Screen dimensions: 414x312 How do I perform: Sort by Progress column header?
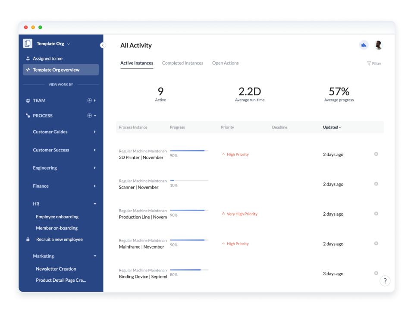click(x=177, y=127)
